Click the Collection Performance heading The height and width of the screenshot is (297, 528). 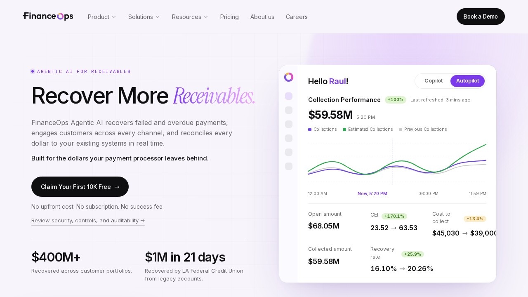(344, 100)
